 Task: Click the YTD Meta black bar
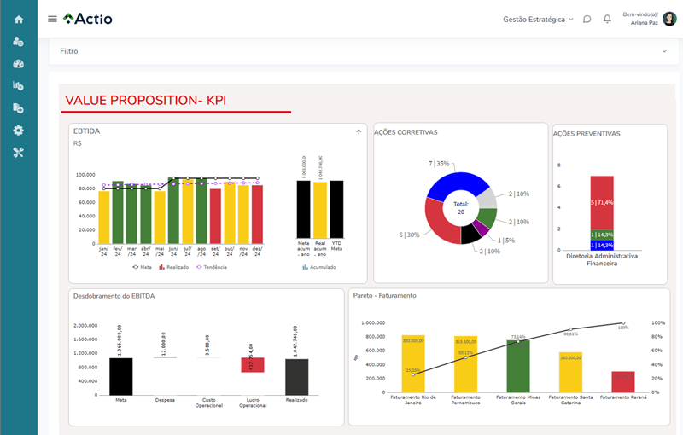tap(336, 209)
